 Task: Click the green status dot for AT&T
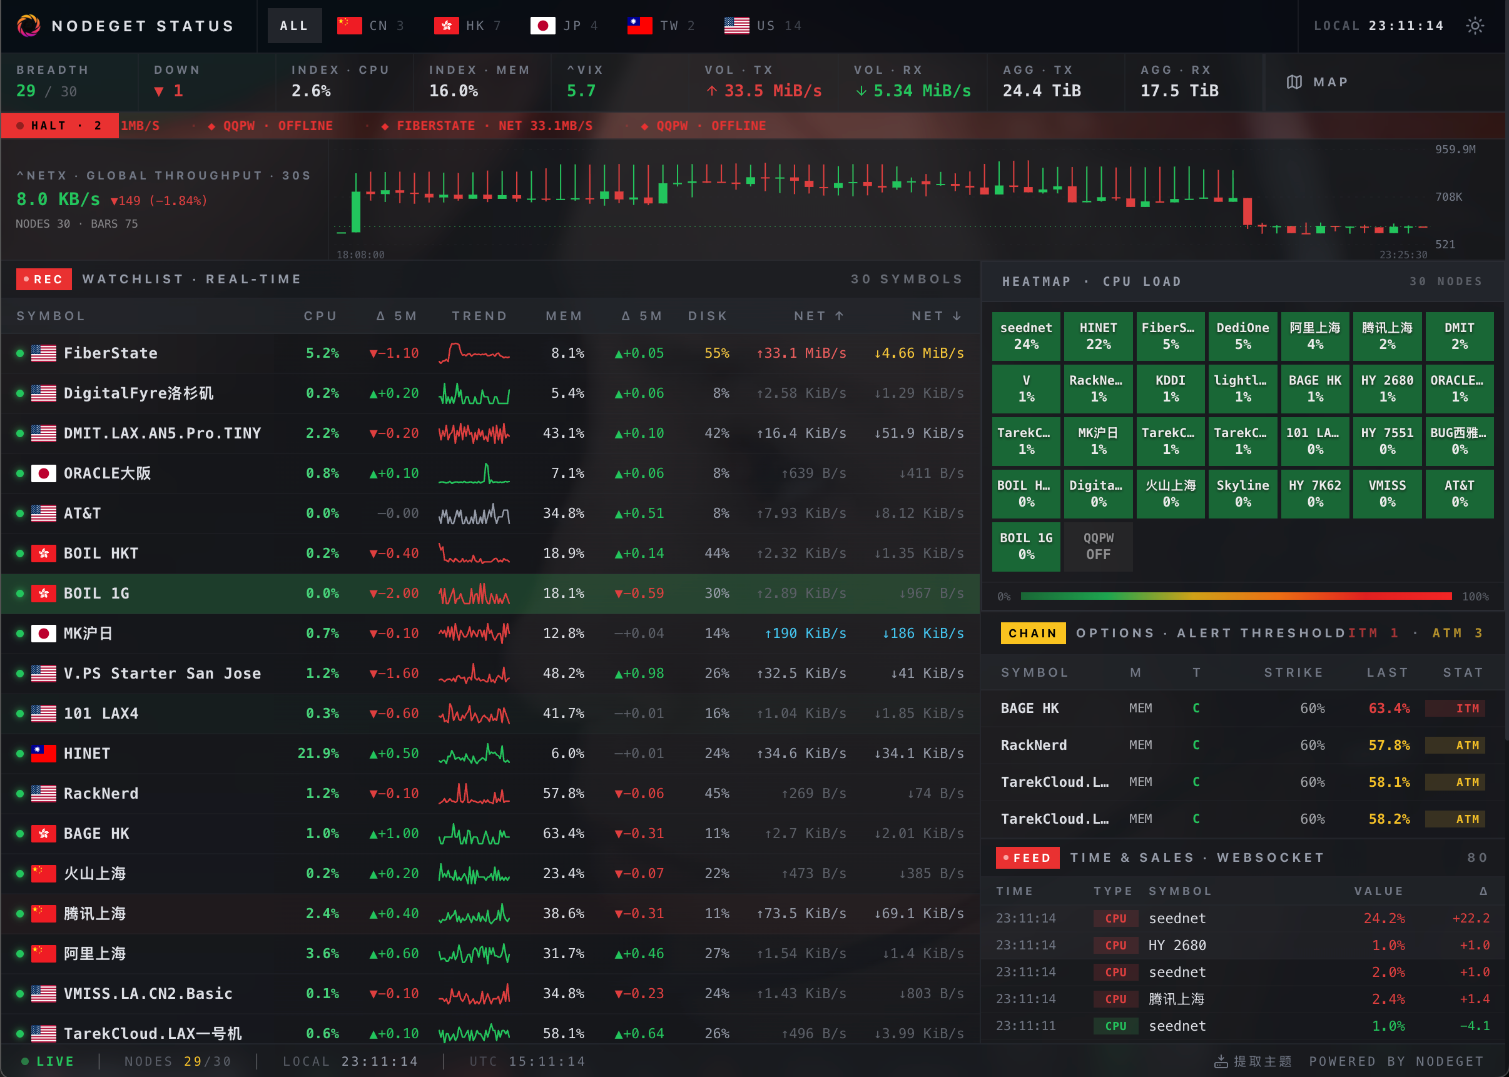[x=20, y=513]
